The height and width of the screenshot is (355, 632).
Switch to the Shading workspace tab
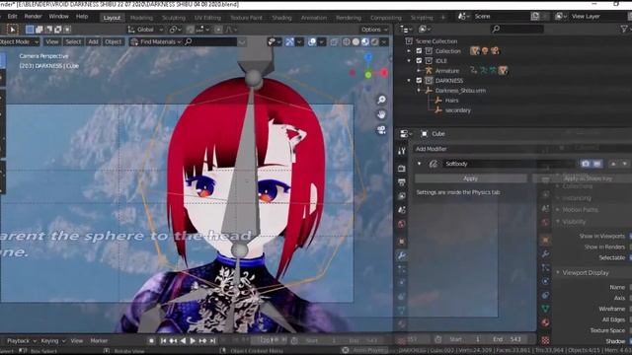coord(281,18)
